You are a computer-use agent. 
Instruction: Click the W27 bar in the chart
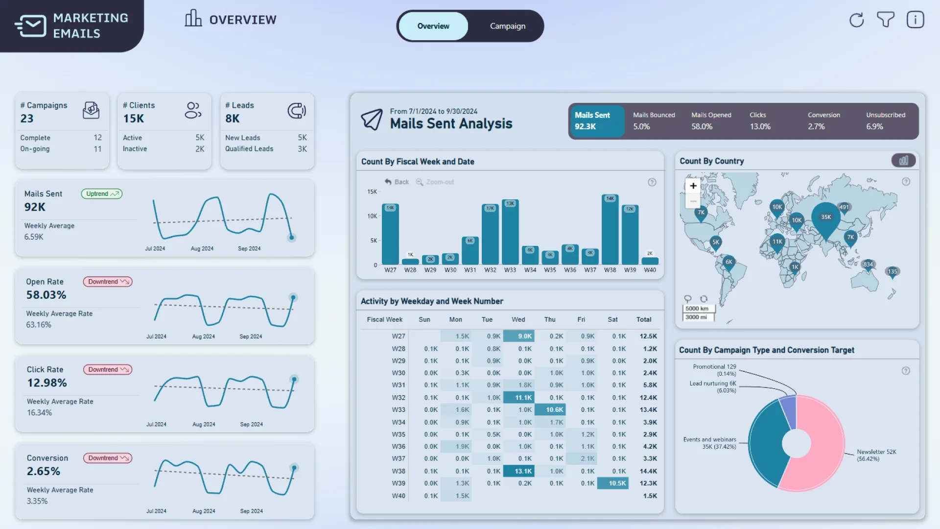(x=390, y=235)
